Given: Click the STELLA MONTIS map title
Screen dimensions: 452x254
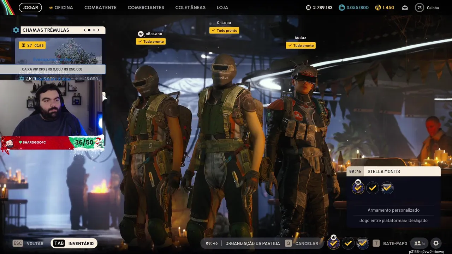Looking at the screenshot, I should [x=384, y=171].
